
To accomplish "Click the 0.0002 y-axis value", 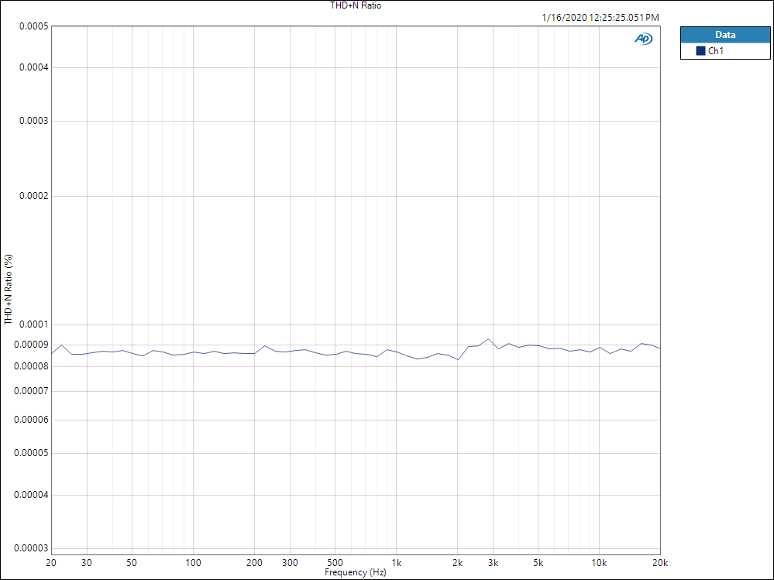I will (x=34, y=196).
